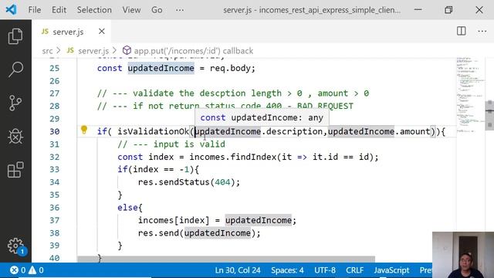494x278 pixels.
Task: Click line number 37 in gutter
Action: [55, 220]
